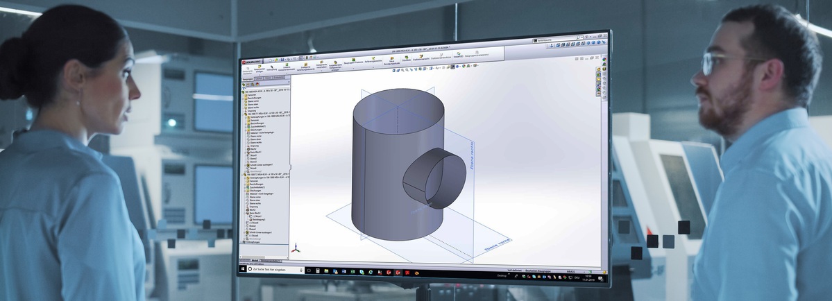
Task: Open the Verknüpfung mate tool
Action: point(272,67)
